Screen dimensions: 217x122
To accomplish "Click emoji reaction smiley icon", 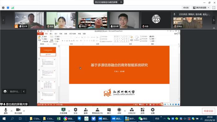I will (x=5, y=91).
